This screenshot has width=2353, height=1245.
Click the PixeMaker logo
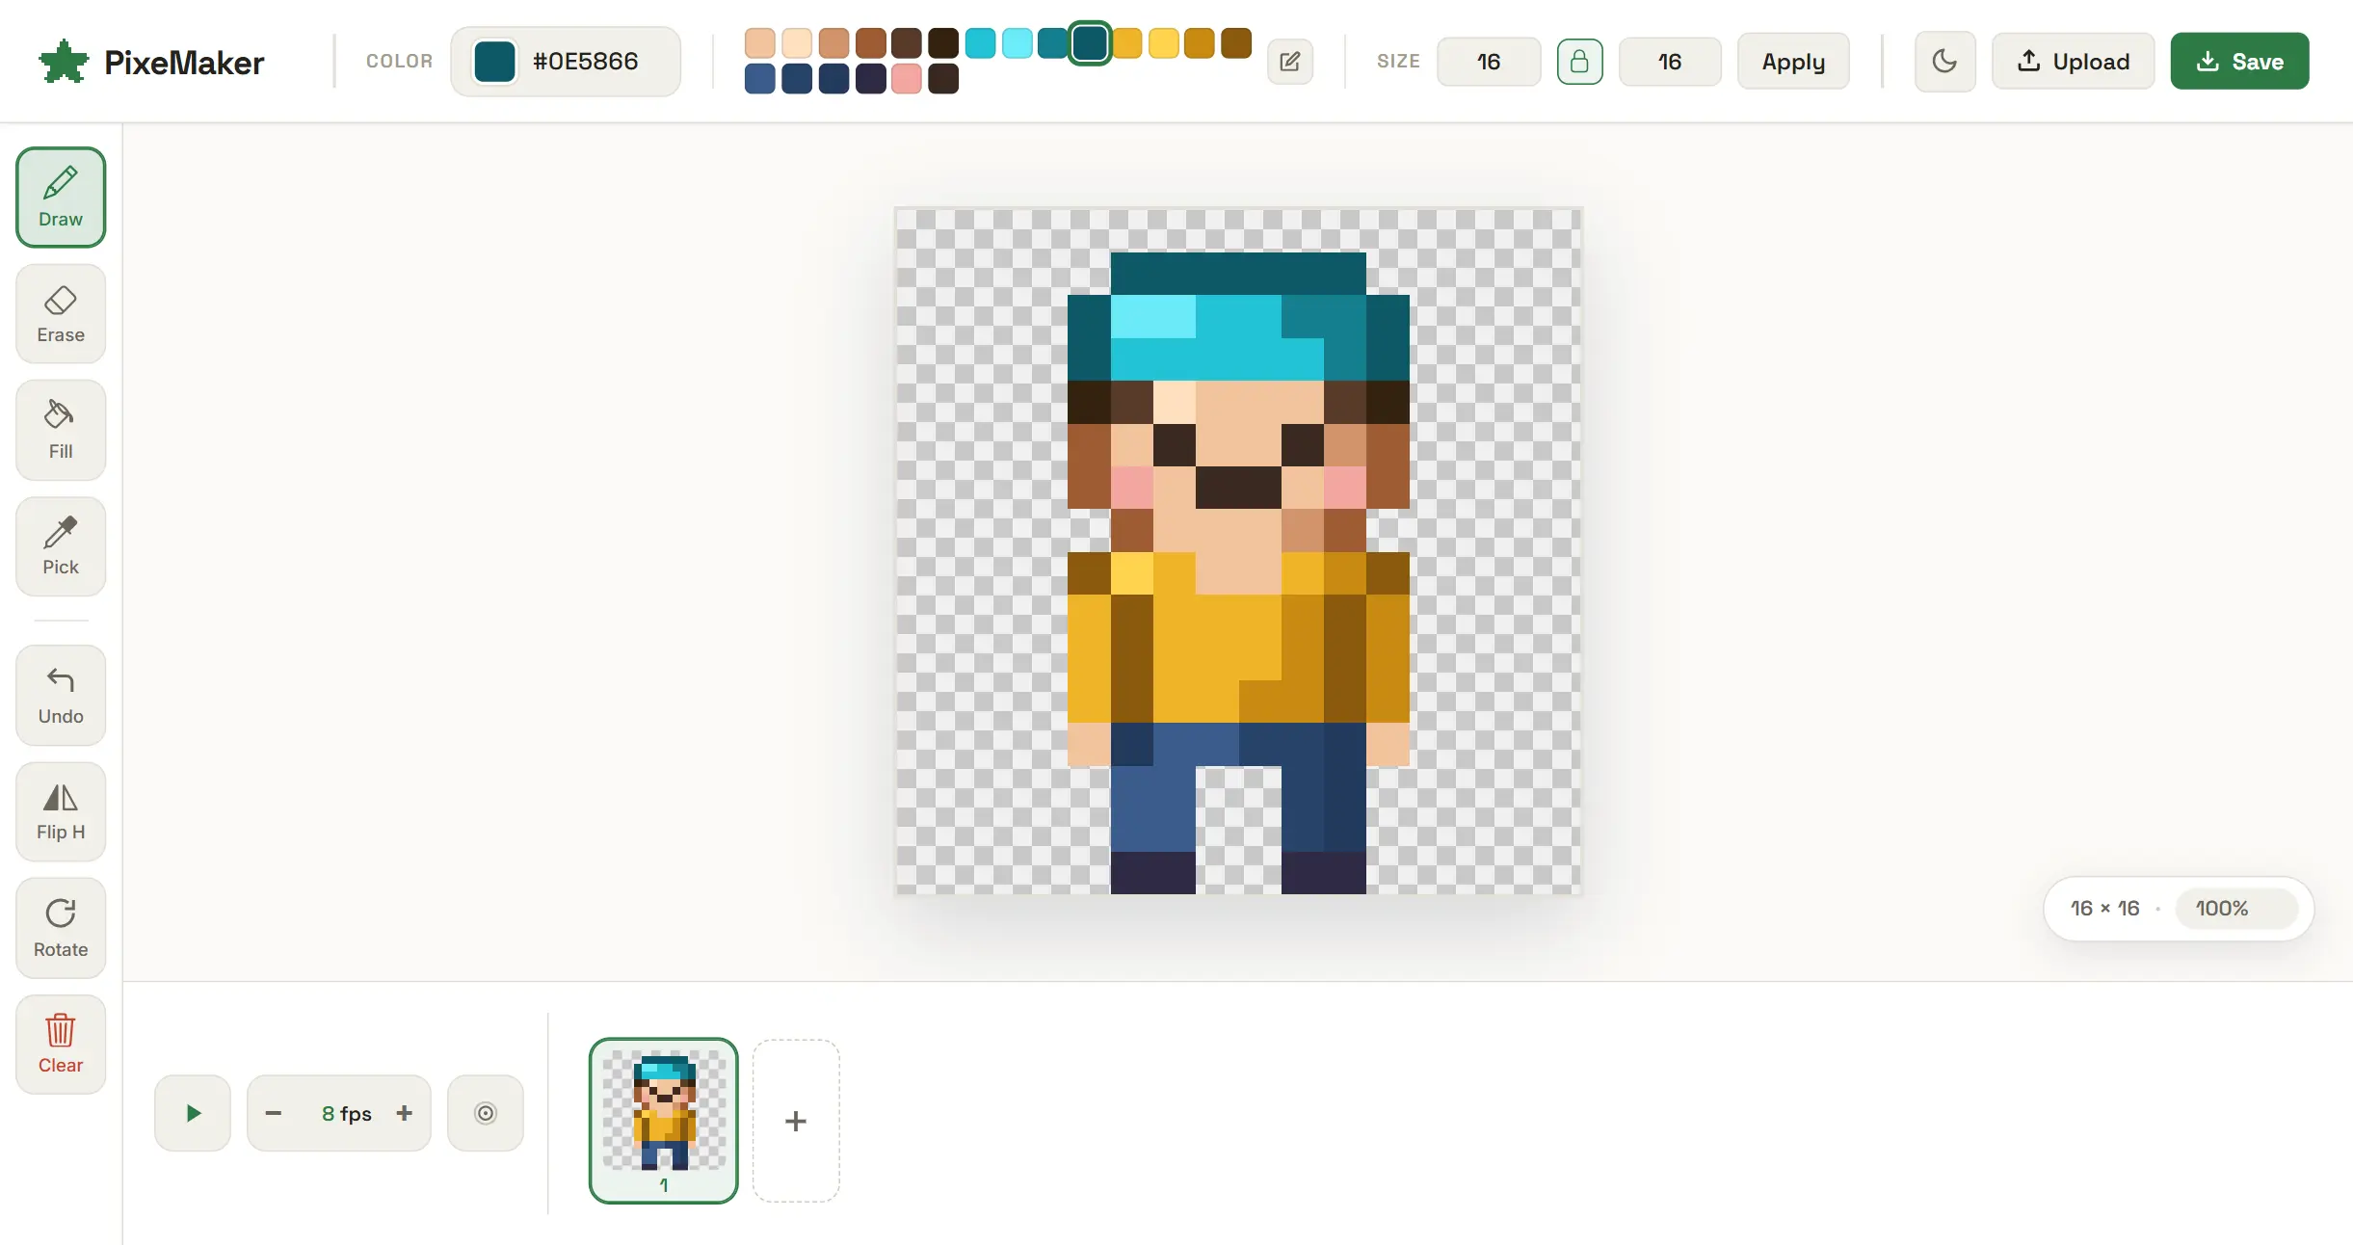click(x=151, y=63)
